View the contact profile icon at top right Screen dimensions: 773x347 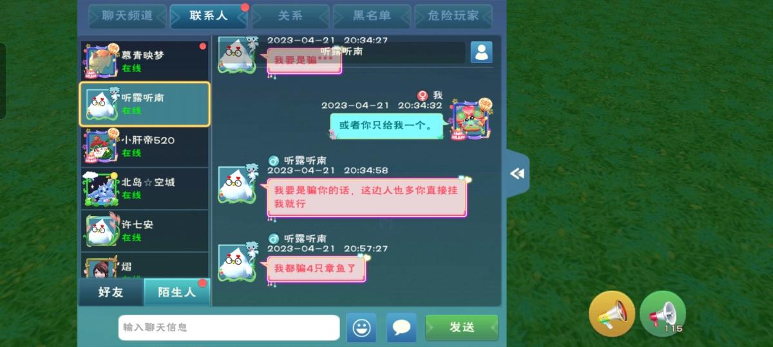481,52
